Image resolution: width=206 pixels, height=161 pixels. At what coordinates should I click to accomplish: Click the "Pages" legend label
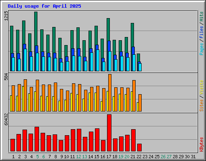pos(201,49)
